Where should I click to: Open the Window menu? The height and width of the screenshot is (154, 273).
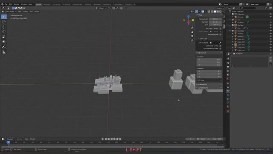[x=24, y=4]
